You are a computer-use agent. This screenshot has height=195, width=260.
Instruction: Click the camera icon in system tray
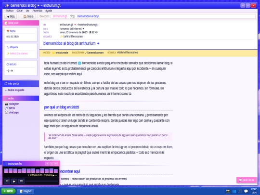228,191
